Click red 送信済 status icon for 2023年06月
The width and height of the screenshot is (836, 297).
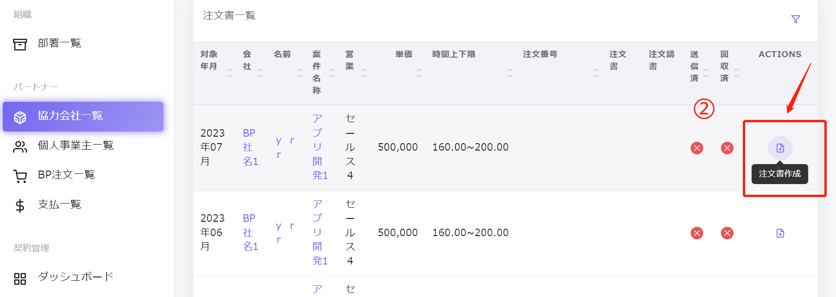(x=697, y=233)
